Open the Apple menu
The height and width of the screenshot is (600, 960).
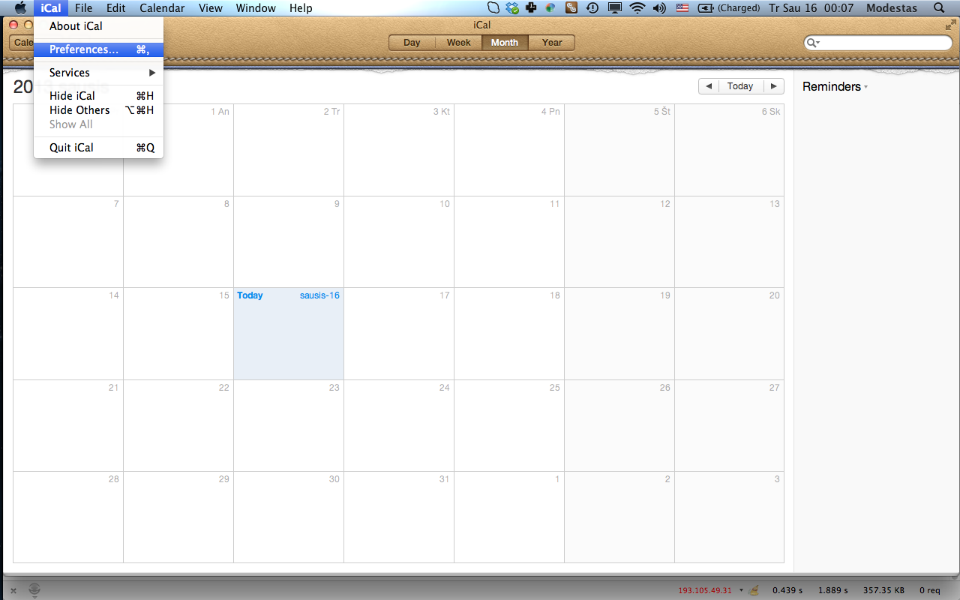(x=20, y=8)
